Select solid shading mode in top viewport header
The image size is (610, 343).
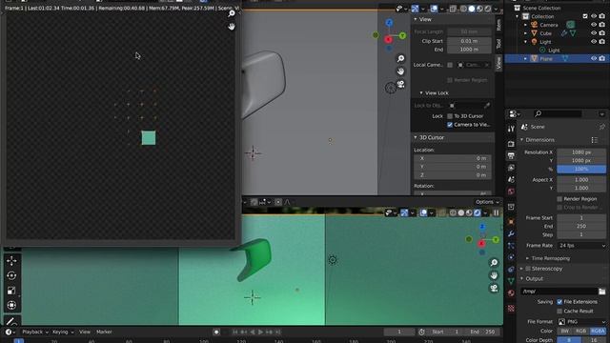[x=472, y=9]
